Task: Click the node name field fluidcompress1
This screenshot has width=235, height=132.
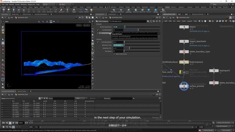Action: pos(127,21)
